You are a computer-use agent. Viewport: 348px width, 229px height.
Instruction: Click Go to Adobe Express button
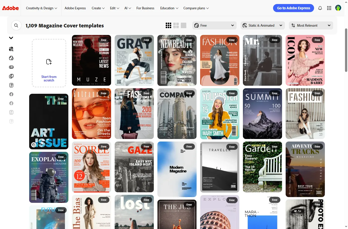tap(293, 8)
